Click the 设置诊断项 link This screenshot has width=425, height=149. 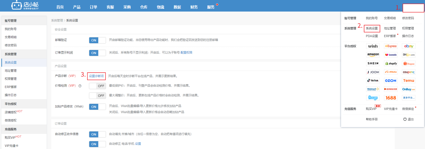coord(96,76)
